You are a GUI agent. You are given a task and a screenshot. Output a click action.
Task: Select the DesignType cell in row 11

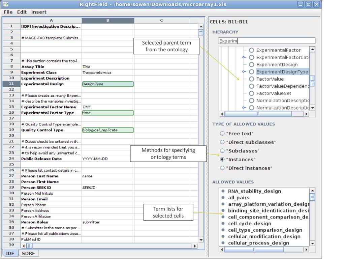(108, 84)
